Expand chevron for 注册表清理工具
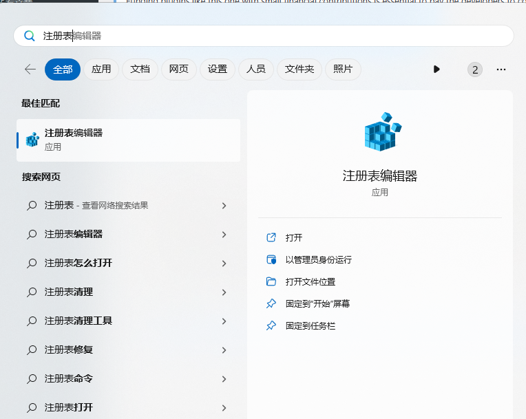The height and width of the screenshot is (419, 526). [224, 321]
